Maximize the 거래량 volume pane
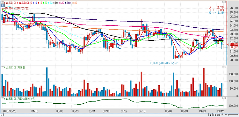Screen dimensions: 239x117 pos(223,67)
